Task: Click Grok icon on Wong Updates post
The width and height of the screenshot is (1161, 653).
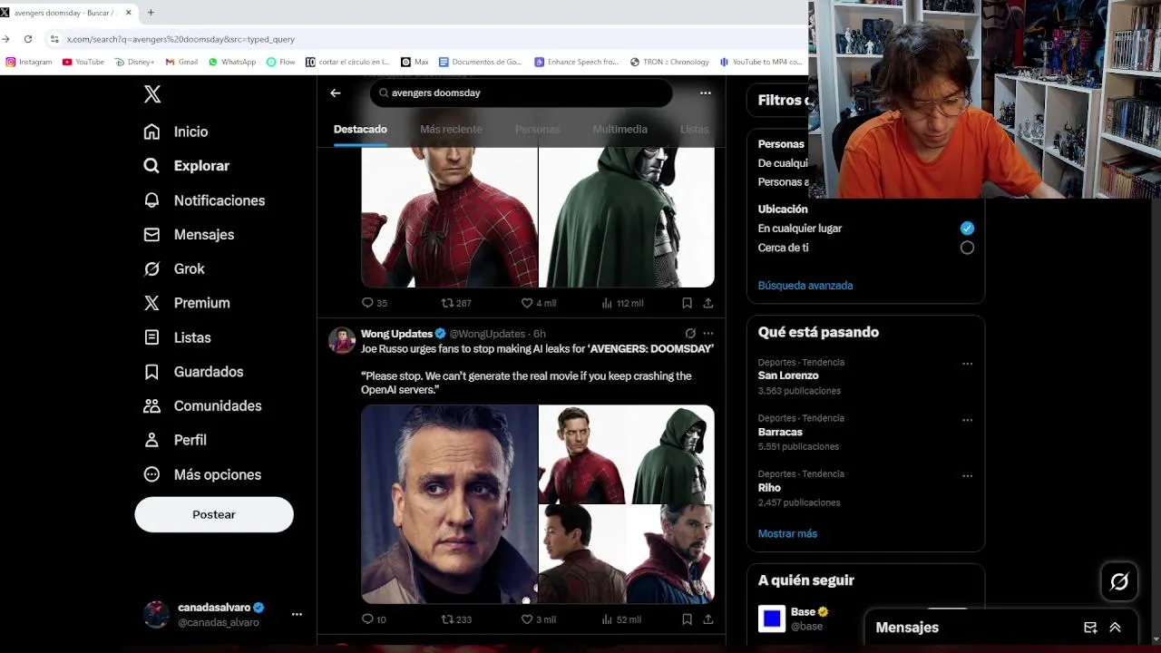Action: click(x=690, y=334)
